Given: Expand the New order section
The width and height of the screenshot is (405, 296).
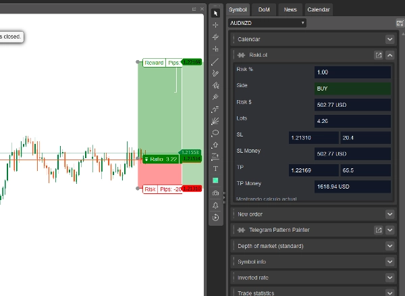Looking at the screenshot, I should pos(389,214).
